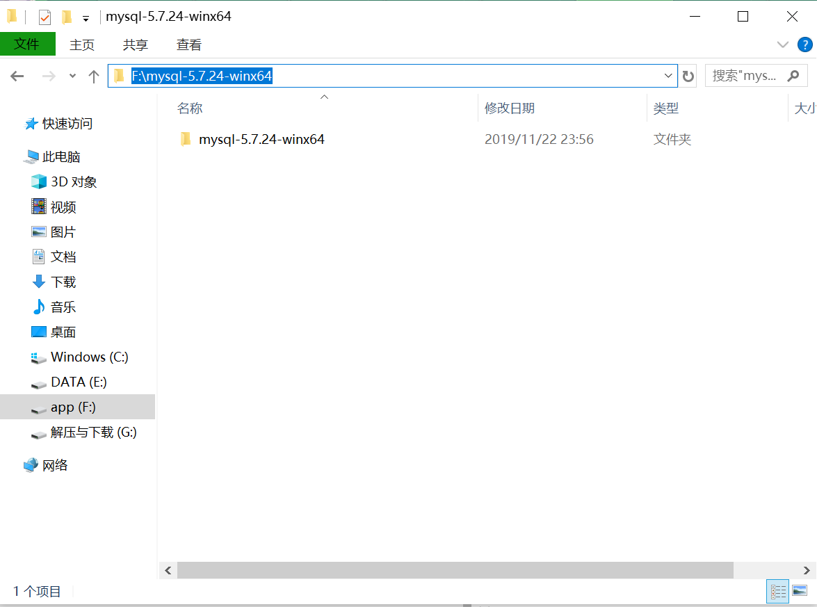Sort by the partially visible 大小 column
Image resolution: width=817 pixels, height=607 pixels.
tap(805, 108)
